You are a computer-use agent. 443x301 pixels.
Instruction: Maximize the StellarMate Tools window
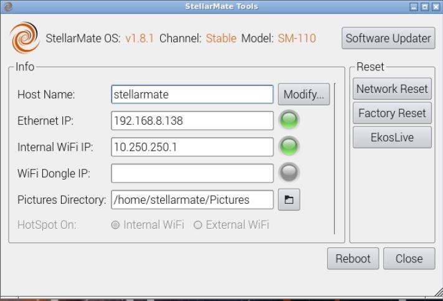pos(425,6)
